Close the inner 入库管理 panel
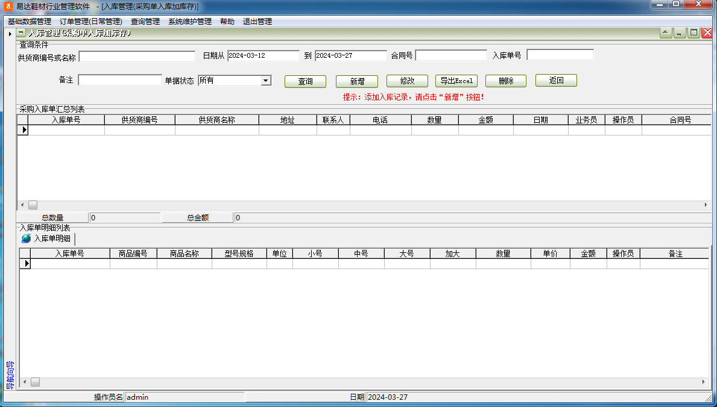 point(707,33)
